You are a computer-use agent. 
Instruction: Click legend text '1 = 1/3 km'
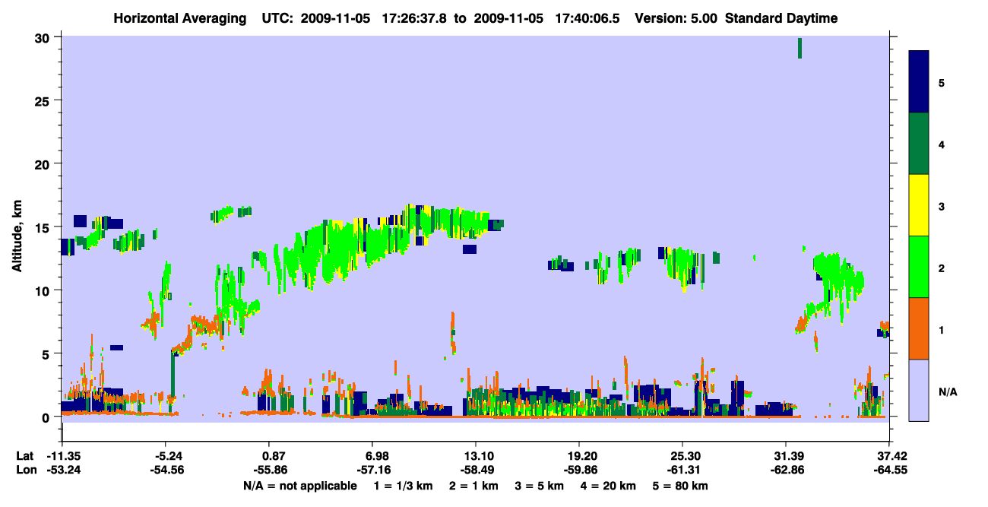(x=402, y=486)
